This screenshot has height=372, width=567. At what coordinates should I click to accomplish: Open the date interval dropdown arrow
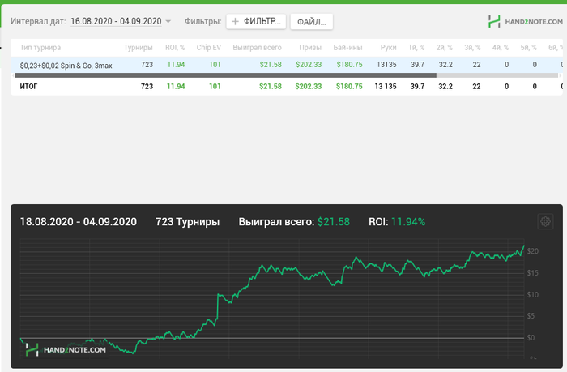168,21
